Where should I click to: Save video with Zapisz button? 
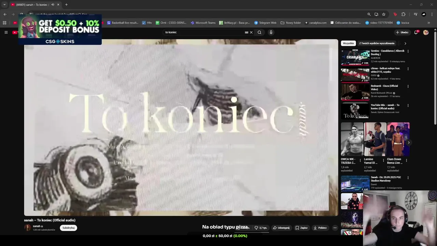point(301,228)
